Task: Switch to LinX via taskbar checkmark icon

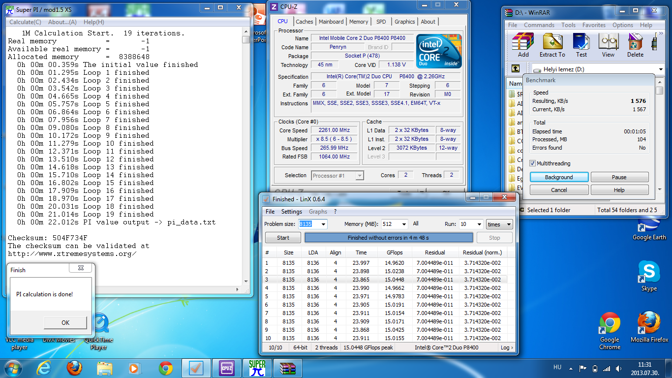Action: (x=196, y=368)
